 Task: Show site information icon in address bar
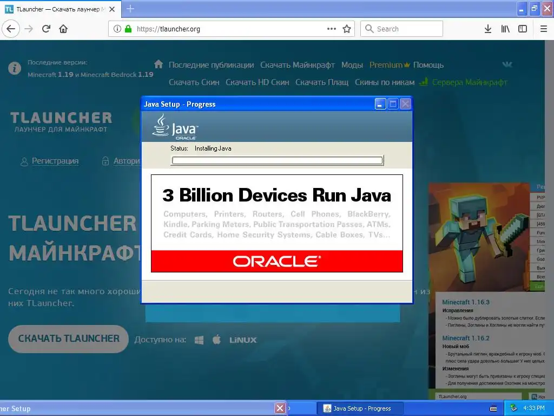click(x=117, y=29)
